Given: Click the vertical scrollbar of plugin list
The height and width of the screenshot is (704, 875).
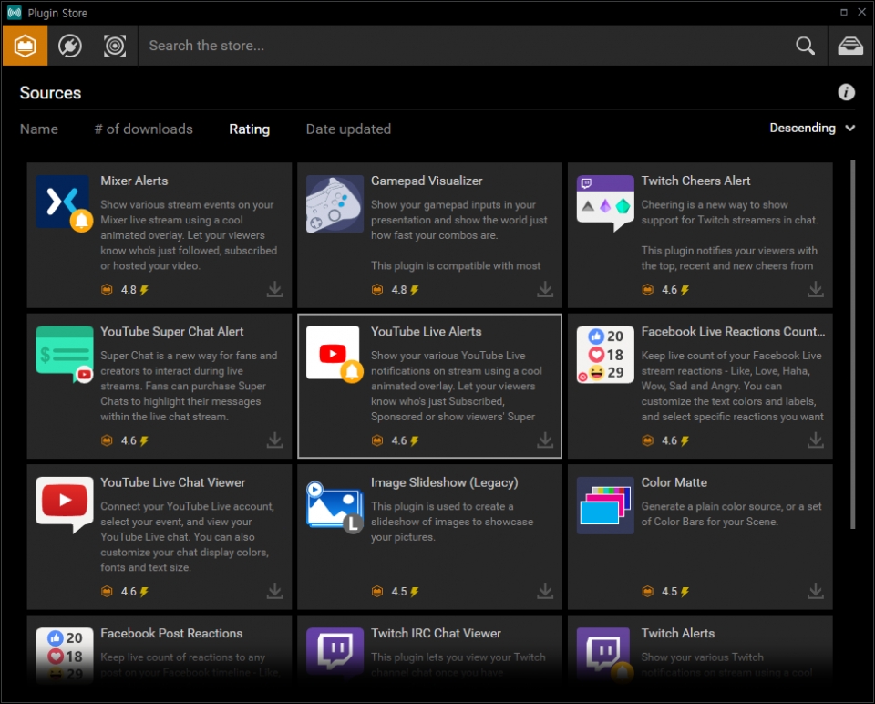Looking at the screenshot, I should click(x=852, y=347).
